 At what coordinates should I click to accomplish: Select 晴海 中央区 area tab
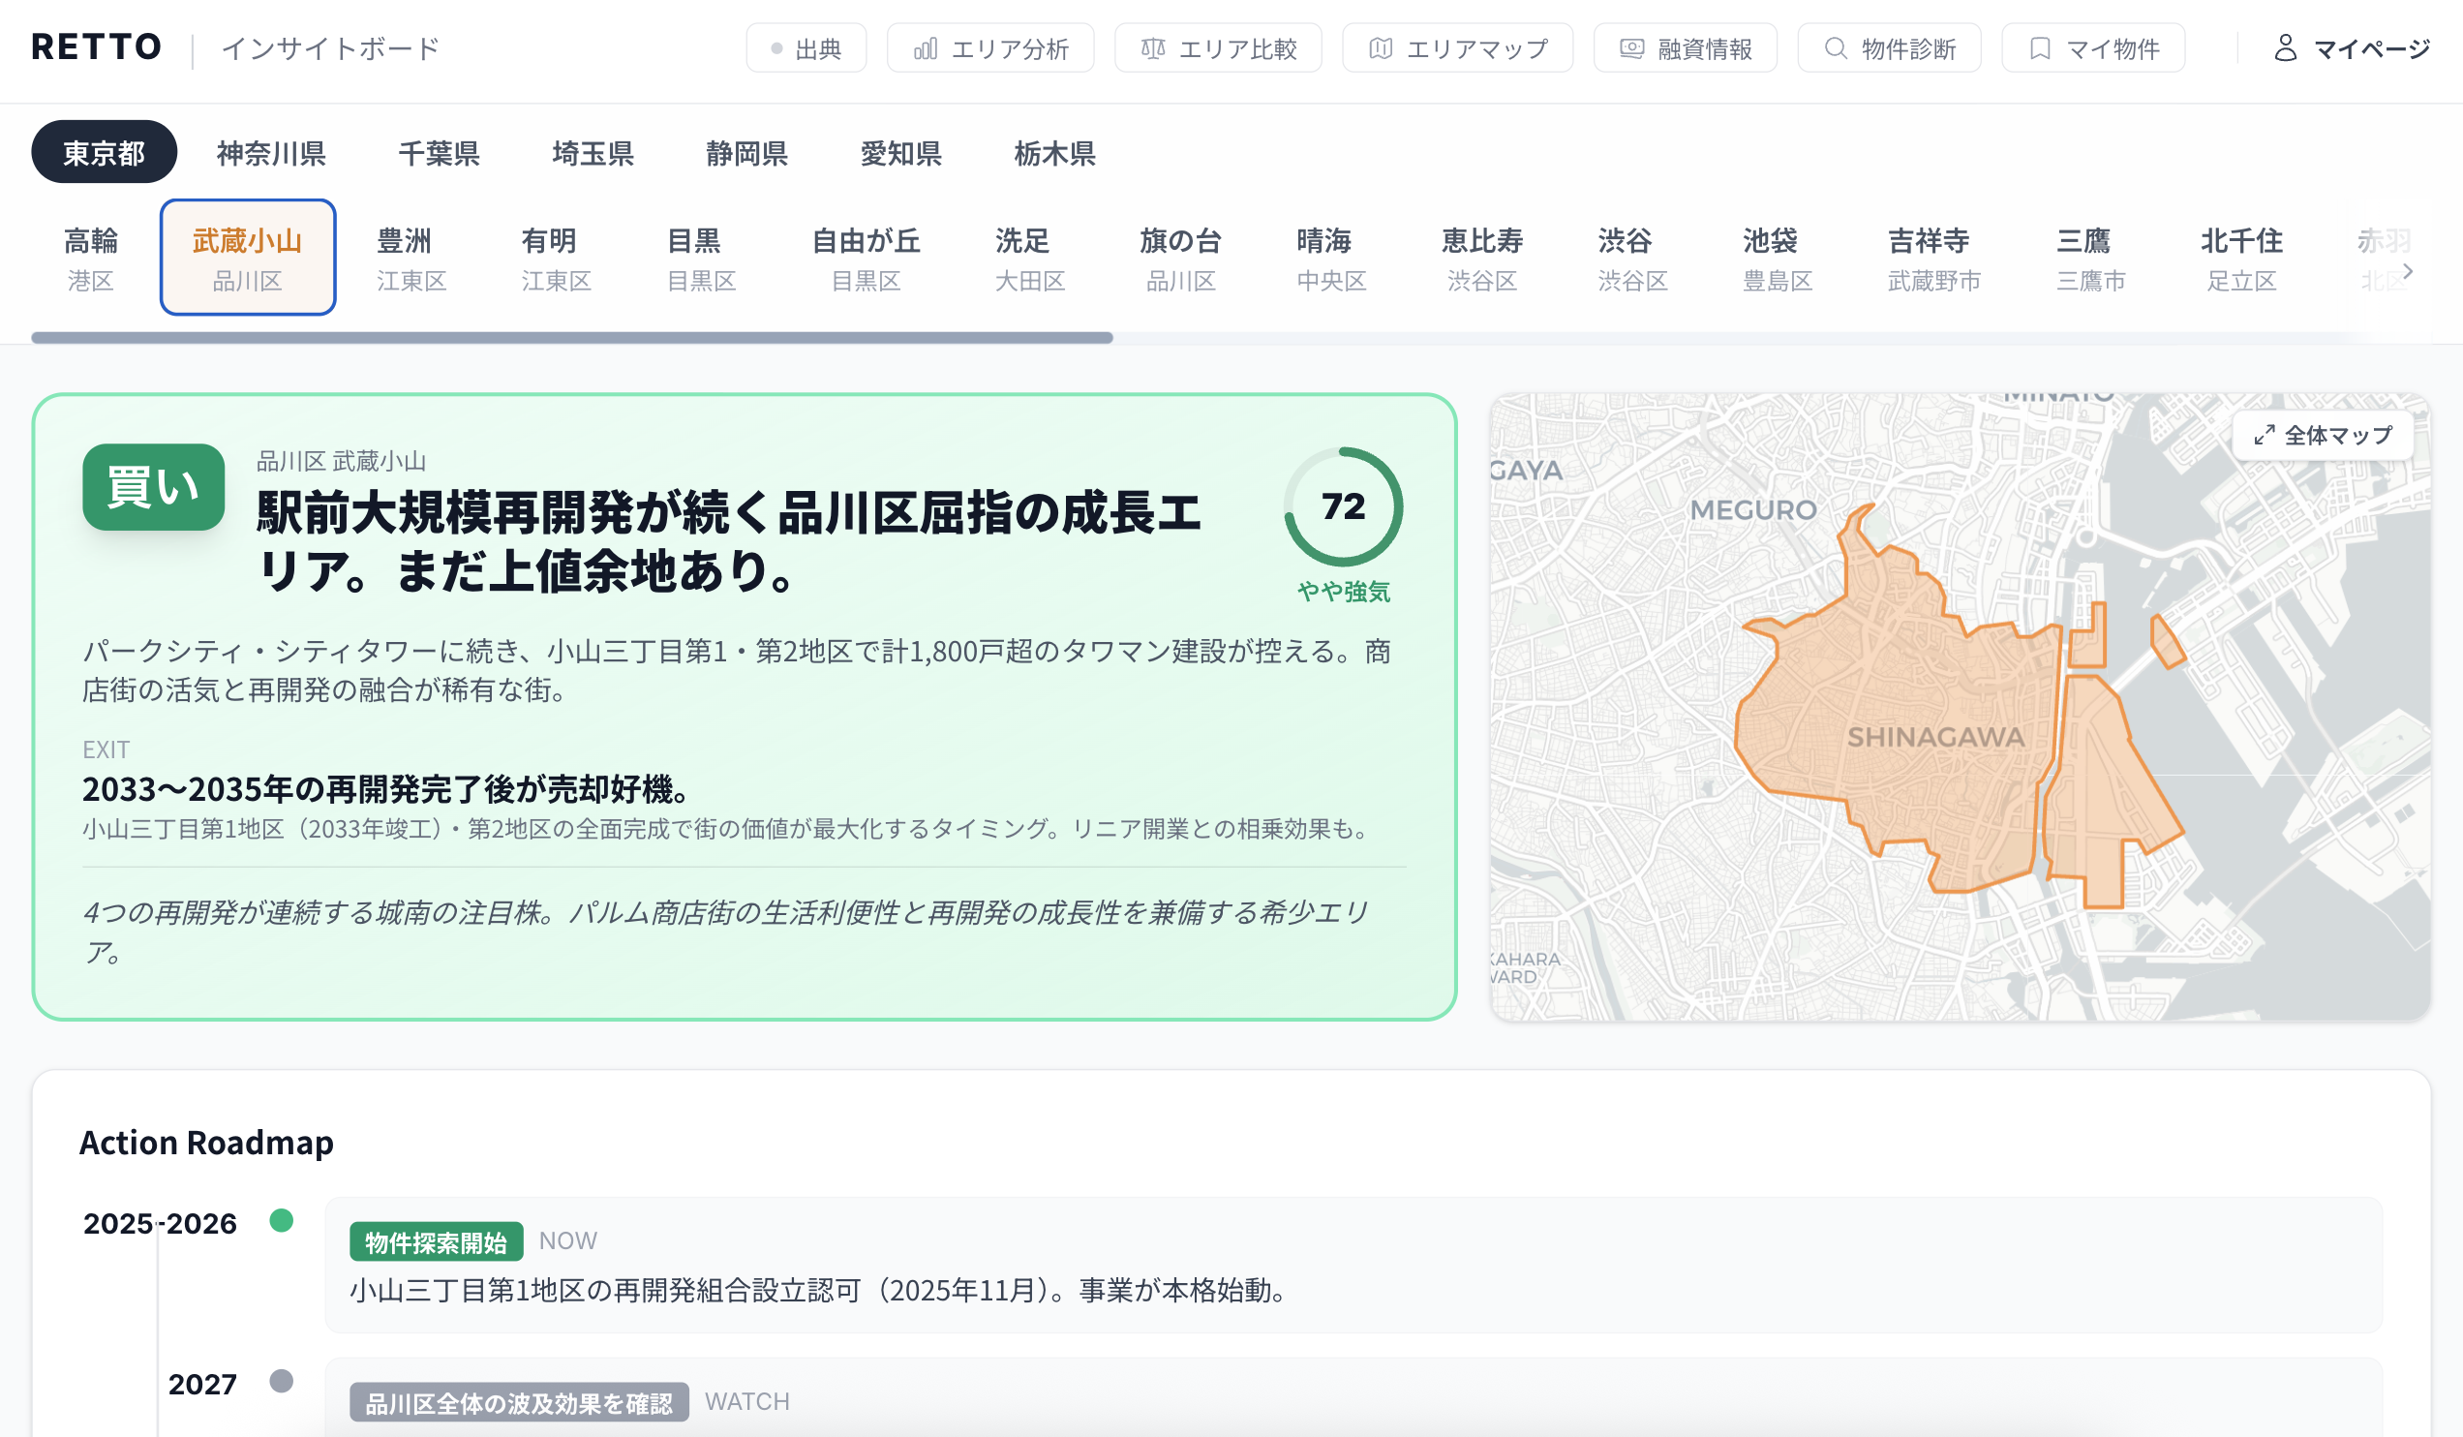[x=1331, y=259]
